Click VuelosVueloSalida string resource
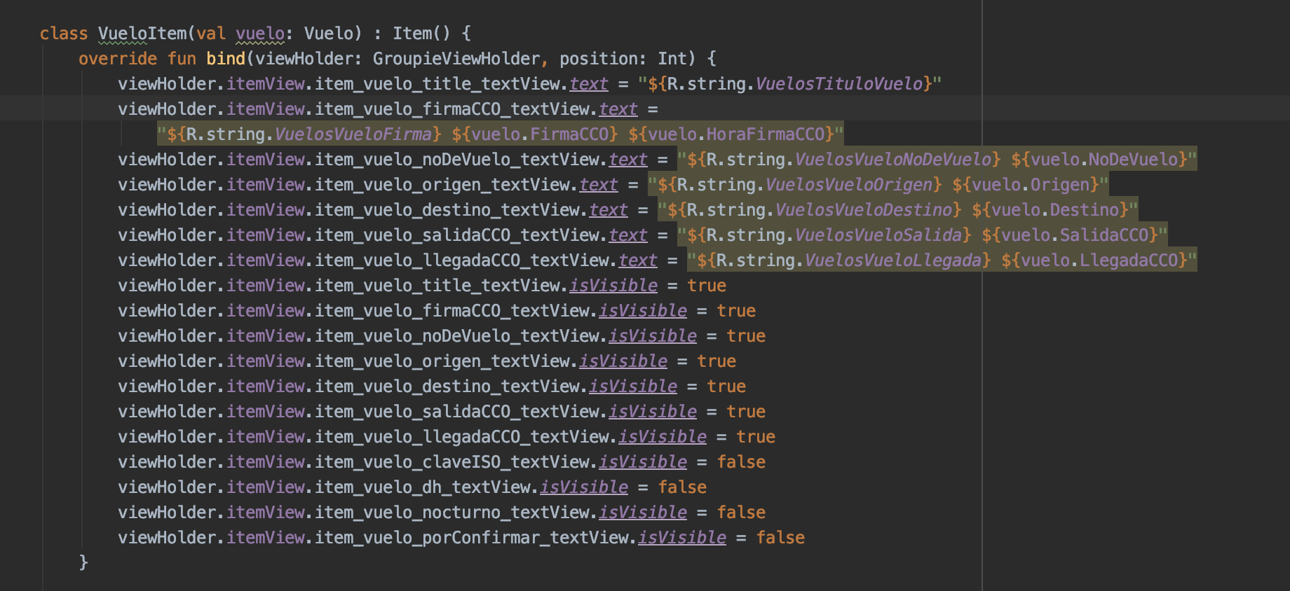Screen dimensions: 1290x591 coord(878,235)
